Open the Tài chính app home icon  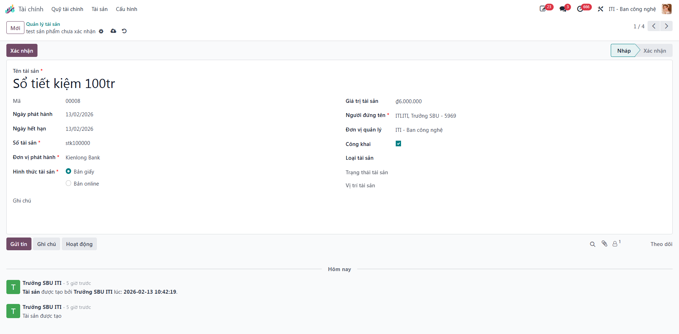[x=10, y=9]
